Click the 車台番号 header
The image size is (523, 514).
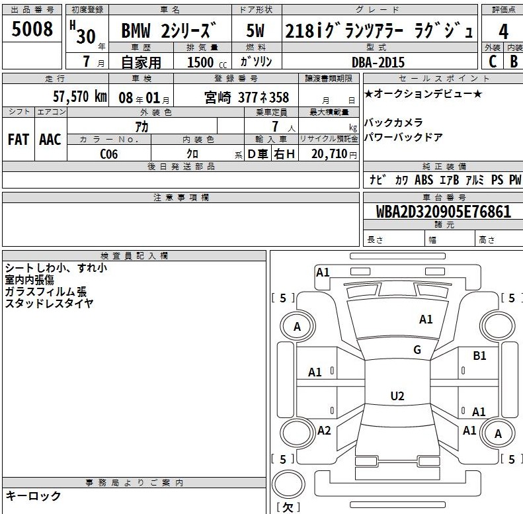pyautogui.click(x=444, y=197)
